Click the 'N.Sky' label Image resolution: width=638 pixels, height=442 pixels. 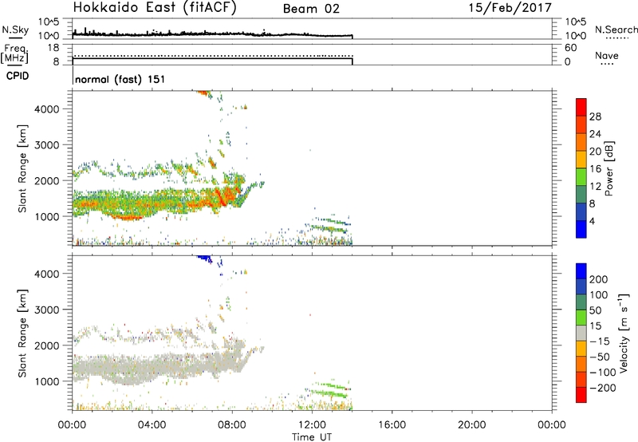[15, 30]
